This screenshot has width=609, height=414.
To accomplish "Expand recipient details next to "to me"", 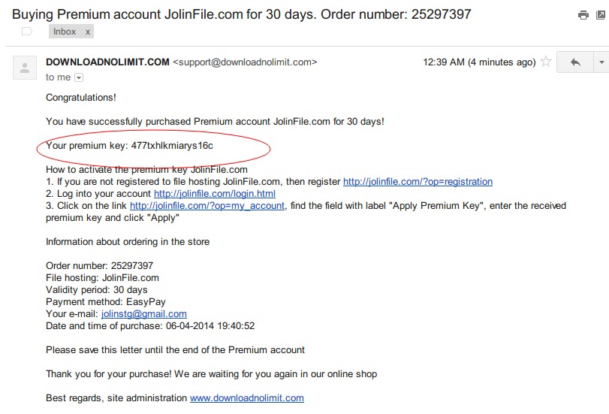I will [79, 77].
